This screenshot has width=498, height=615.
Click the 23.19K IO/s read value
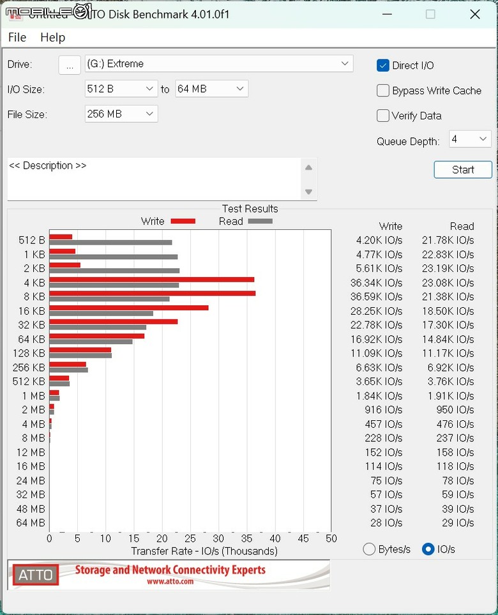[448, 268]
